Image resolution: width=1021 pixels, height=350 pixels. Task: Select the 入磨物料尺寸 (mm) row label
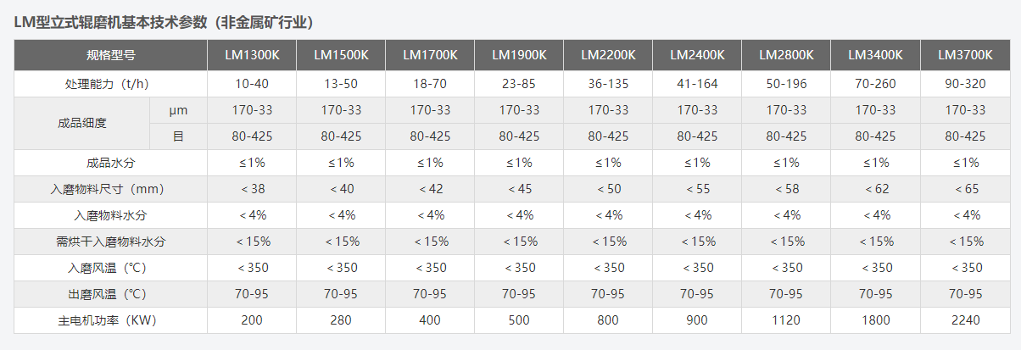111,189
